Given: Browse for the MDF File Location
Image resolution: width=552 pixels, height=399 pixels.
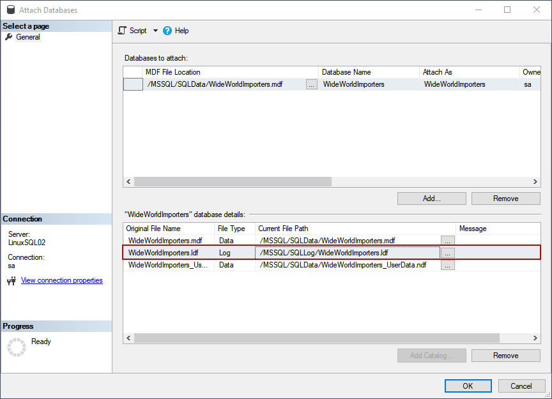Looking at the screenshot, I should 312,84.
